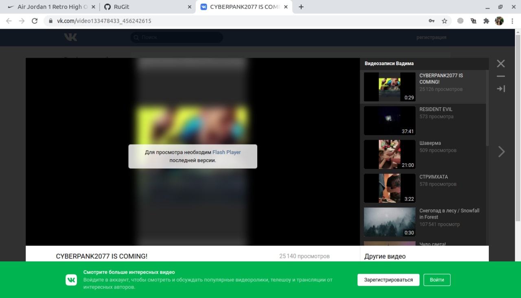Viewport: 521px width, 298px height.
Task: Hide the video playlist sidebar arrow
Action: point(501,88)
